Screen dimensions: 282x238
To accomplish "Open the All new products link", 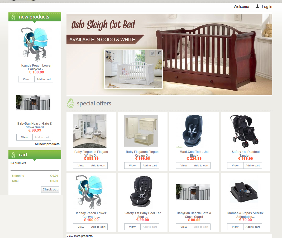I will 47,144.
